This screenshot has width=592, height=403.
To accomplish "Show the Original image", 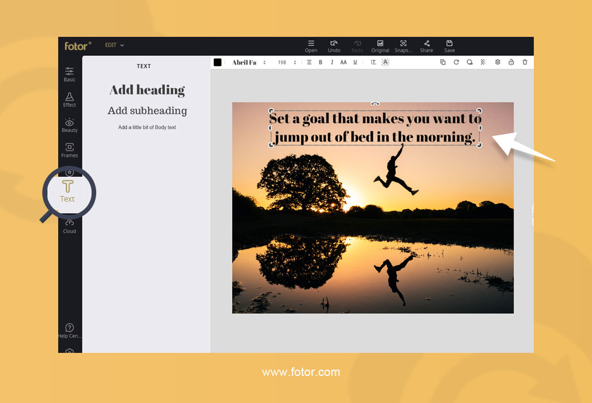I will pos(380,47).
